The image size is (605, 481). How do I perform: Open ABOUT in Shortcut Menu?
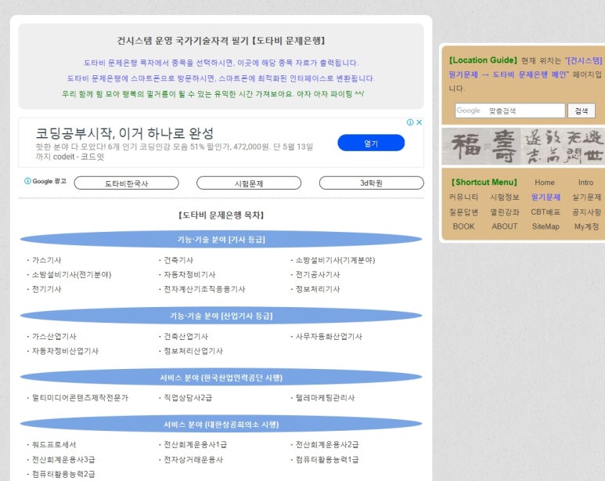pos(505,226)
